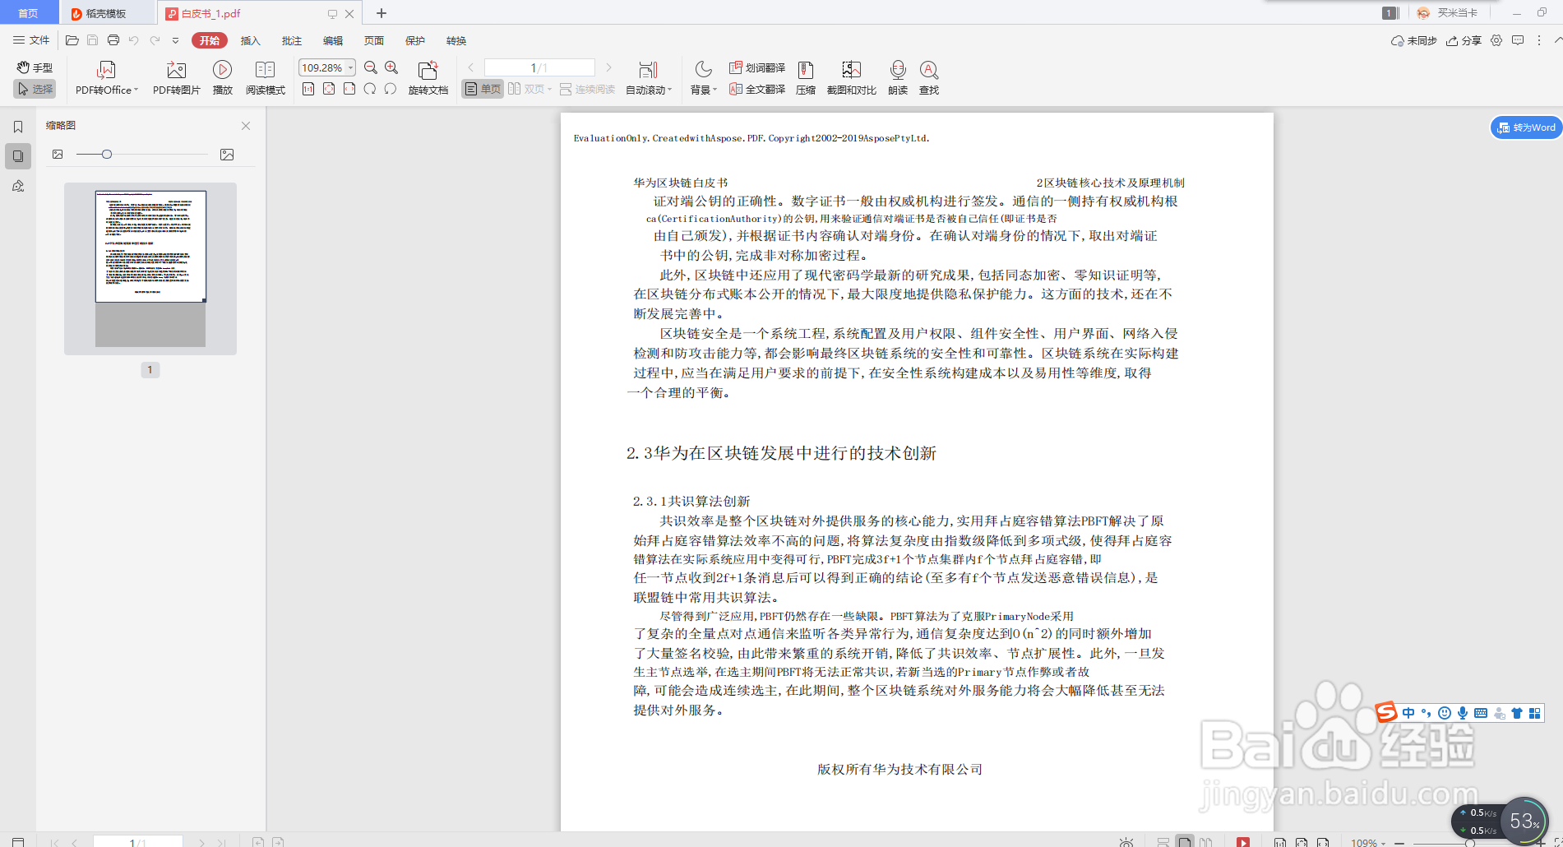Launch 全文翻译 full text translation
This screenshot has width=1563, height=847.
[x=757, y=89]
